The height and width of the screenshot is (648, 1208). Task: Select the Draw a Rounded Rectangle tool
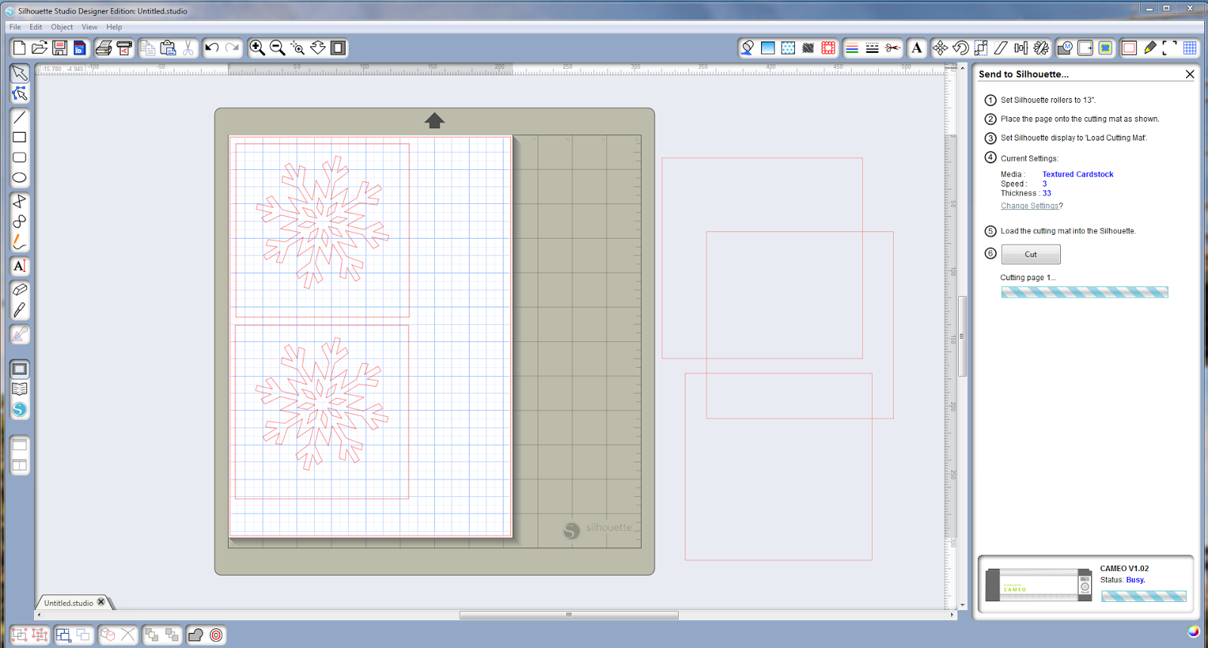point(20,158)
